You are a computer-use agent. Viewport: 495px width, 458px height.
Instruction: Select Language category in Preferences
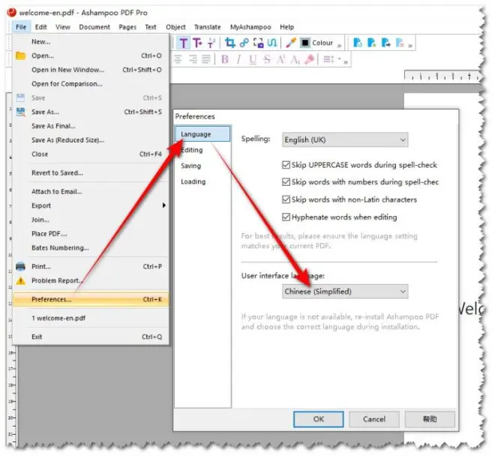[x=202, y=134]
